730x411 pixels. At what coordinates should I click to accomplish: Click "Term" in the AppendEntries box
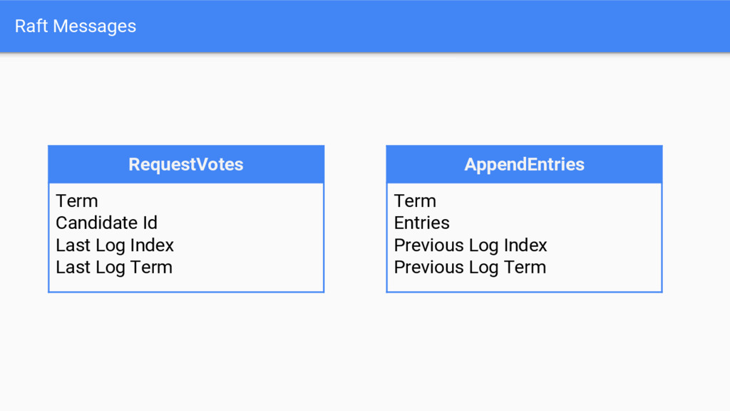pos(415,201)
